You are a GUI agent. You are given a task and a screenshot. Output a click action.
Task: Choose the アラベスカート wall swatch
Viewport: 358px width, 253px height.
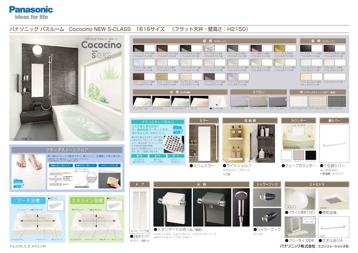point(214,48)
